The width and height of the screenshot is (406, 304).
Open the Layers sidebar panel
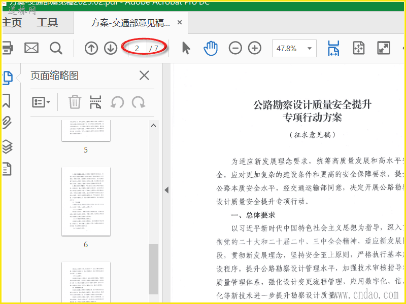click(7, 146)
